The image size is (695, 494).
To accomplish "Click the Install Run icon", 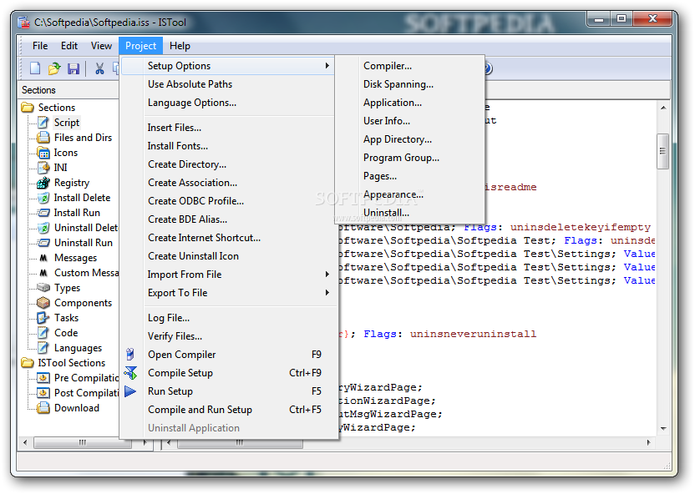I will tap(43, 213).
